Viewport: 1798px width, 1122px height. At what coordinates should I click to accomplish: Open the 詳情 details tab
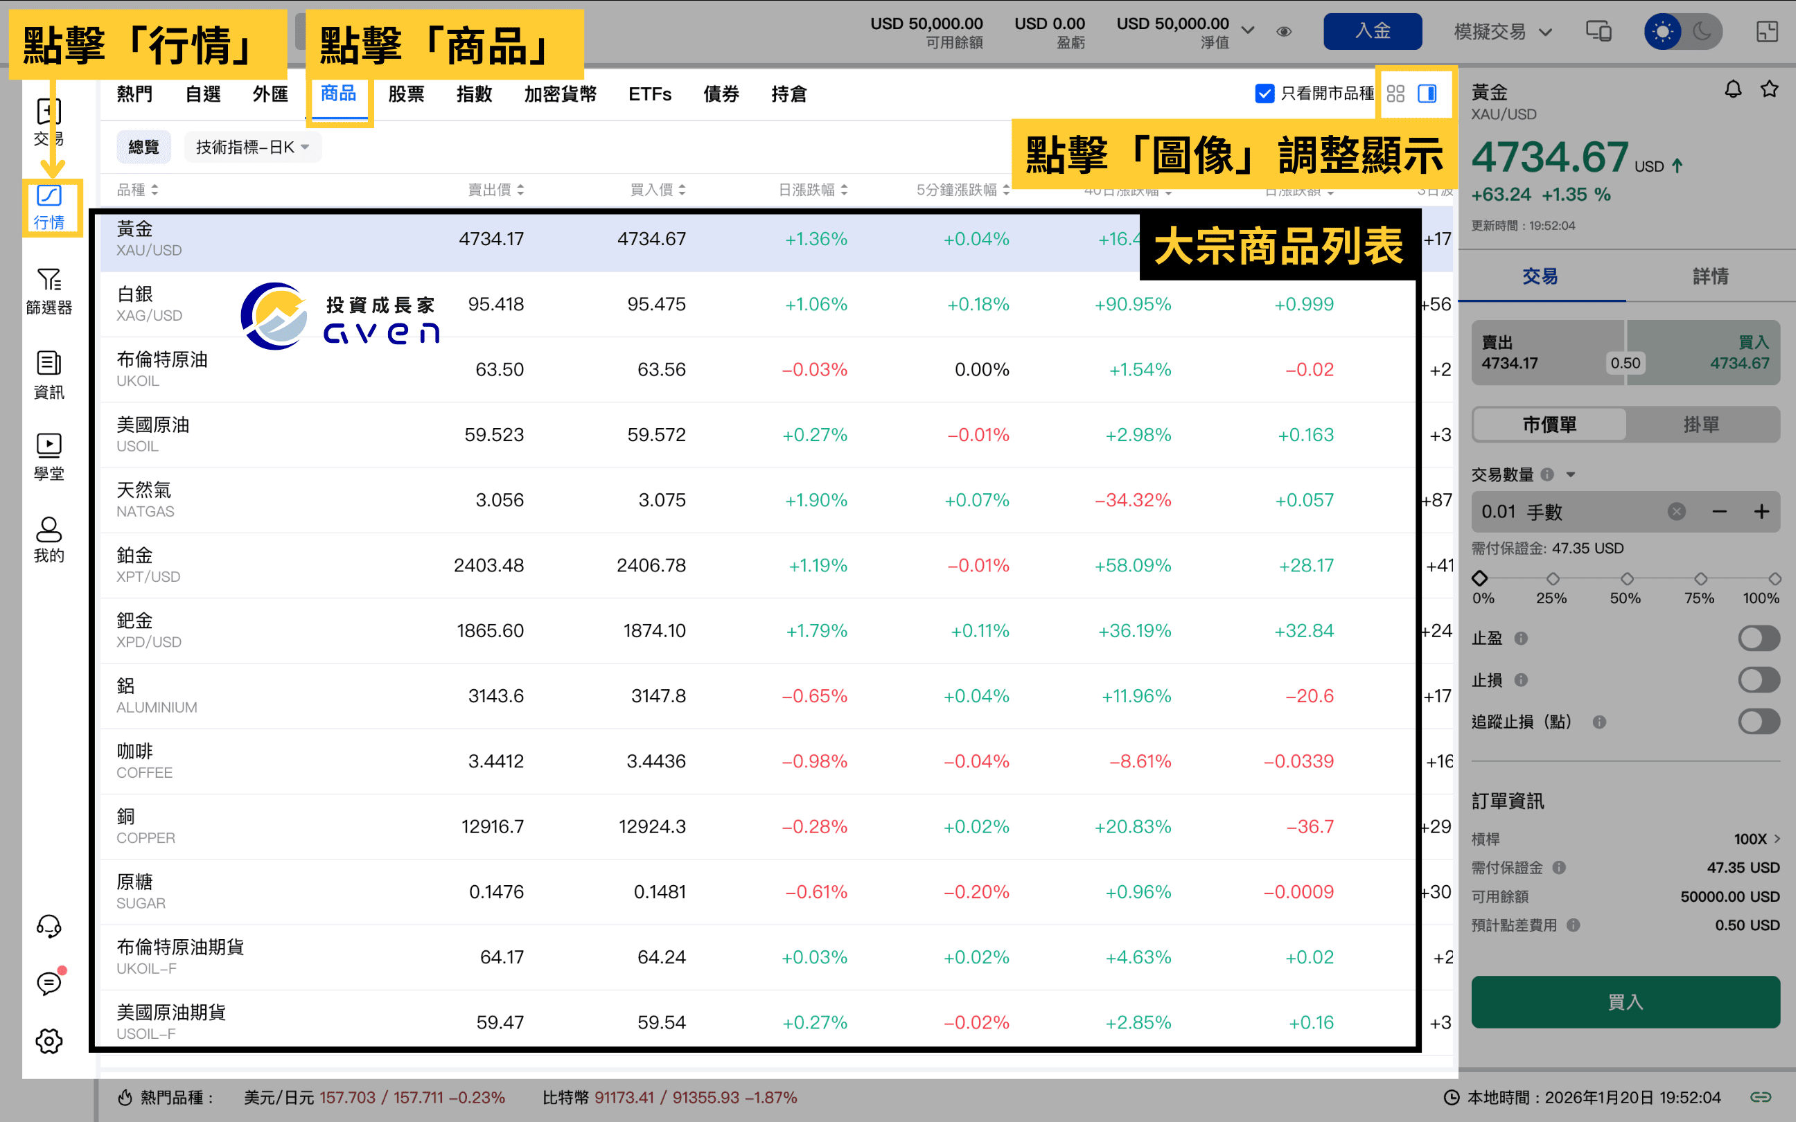pyautogui.click(x=1709, y=276)
